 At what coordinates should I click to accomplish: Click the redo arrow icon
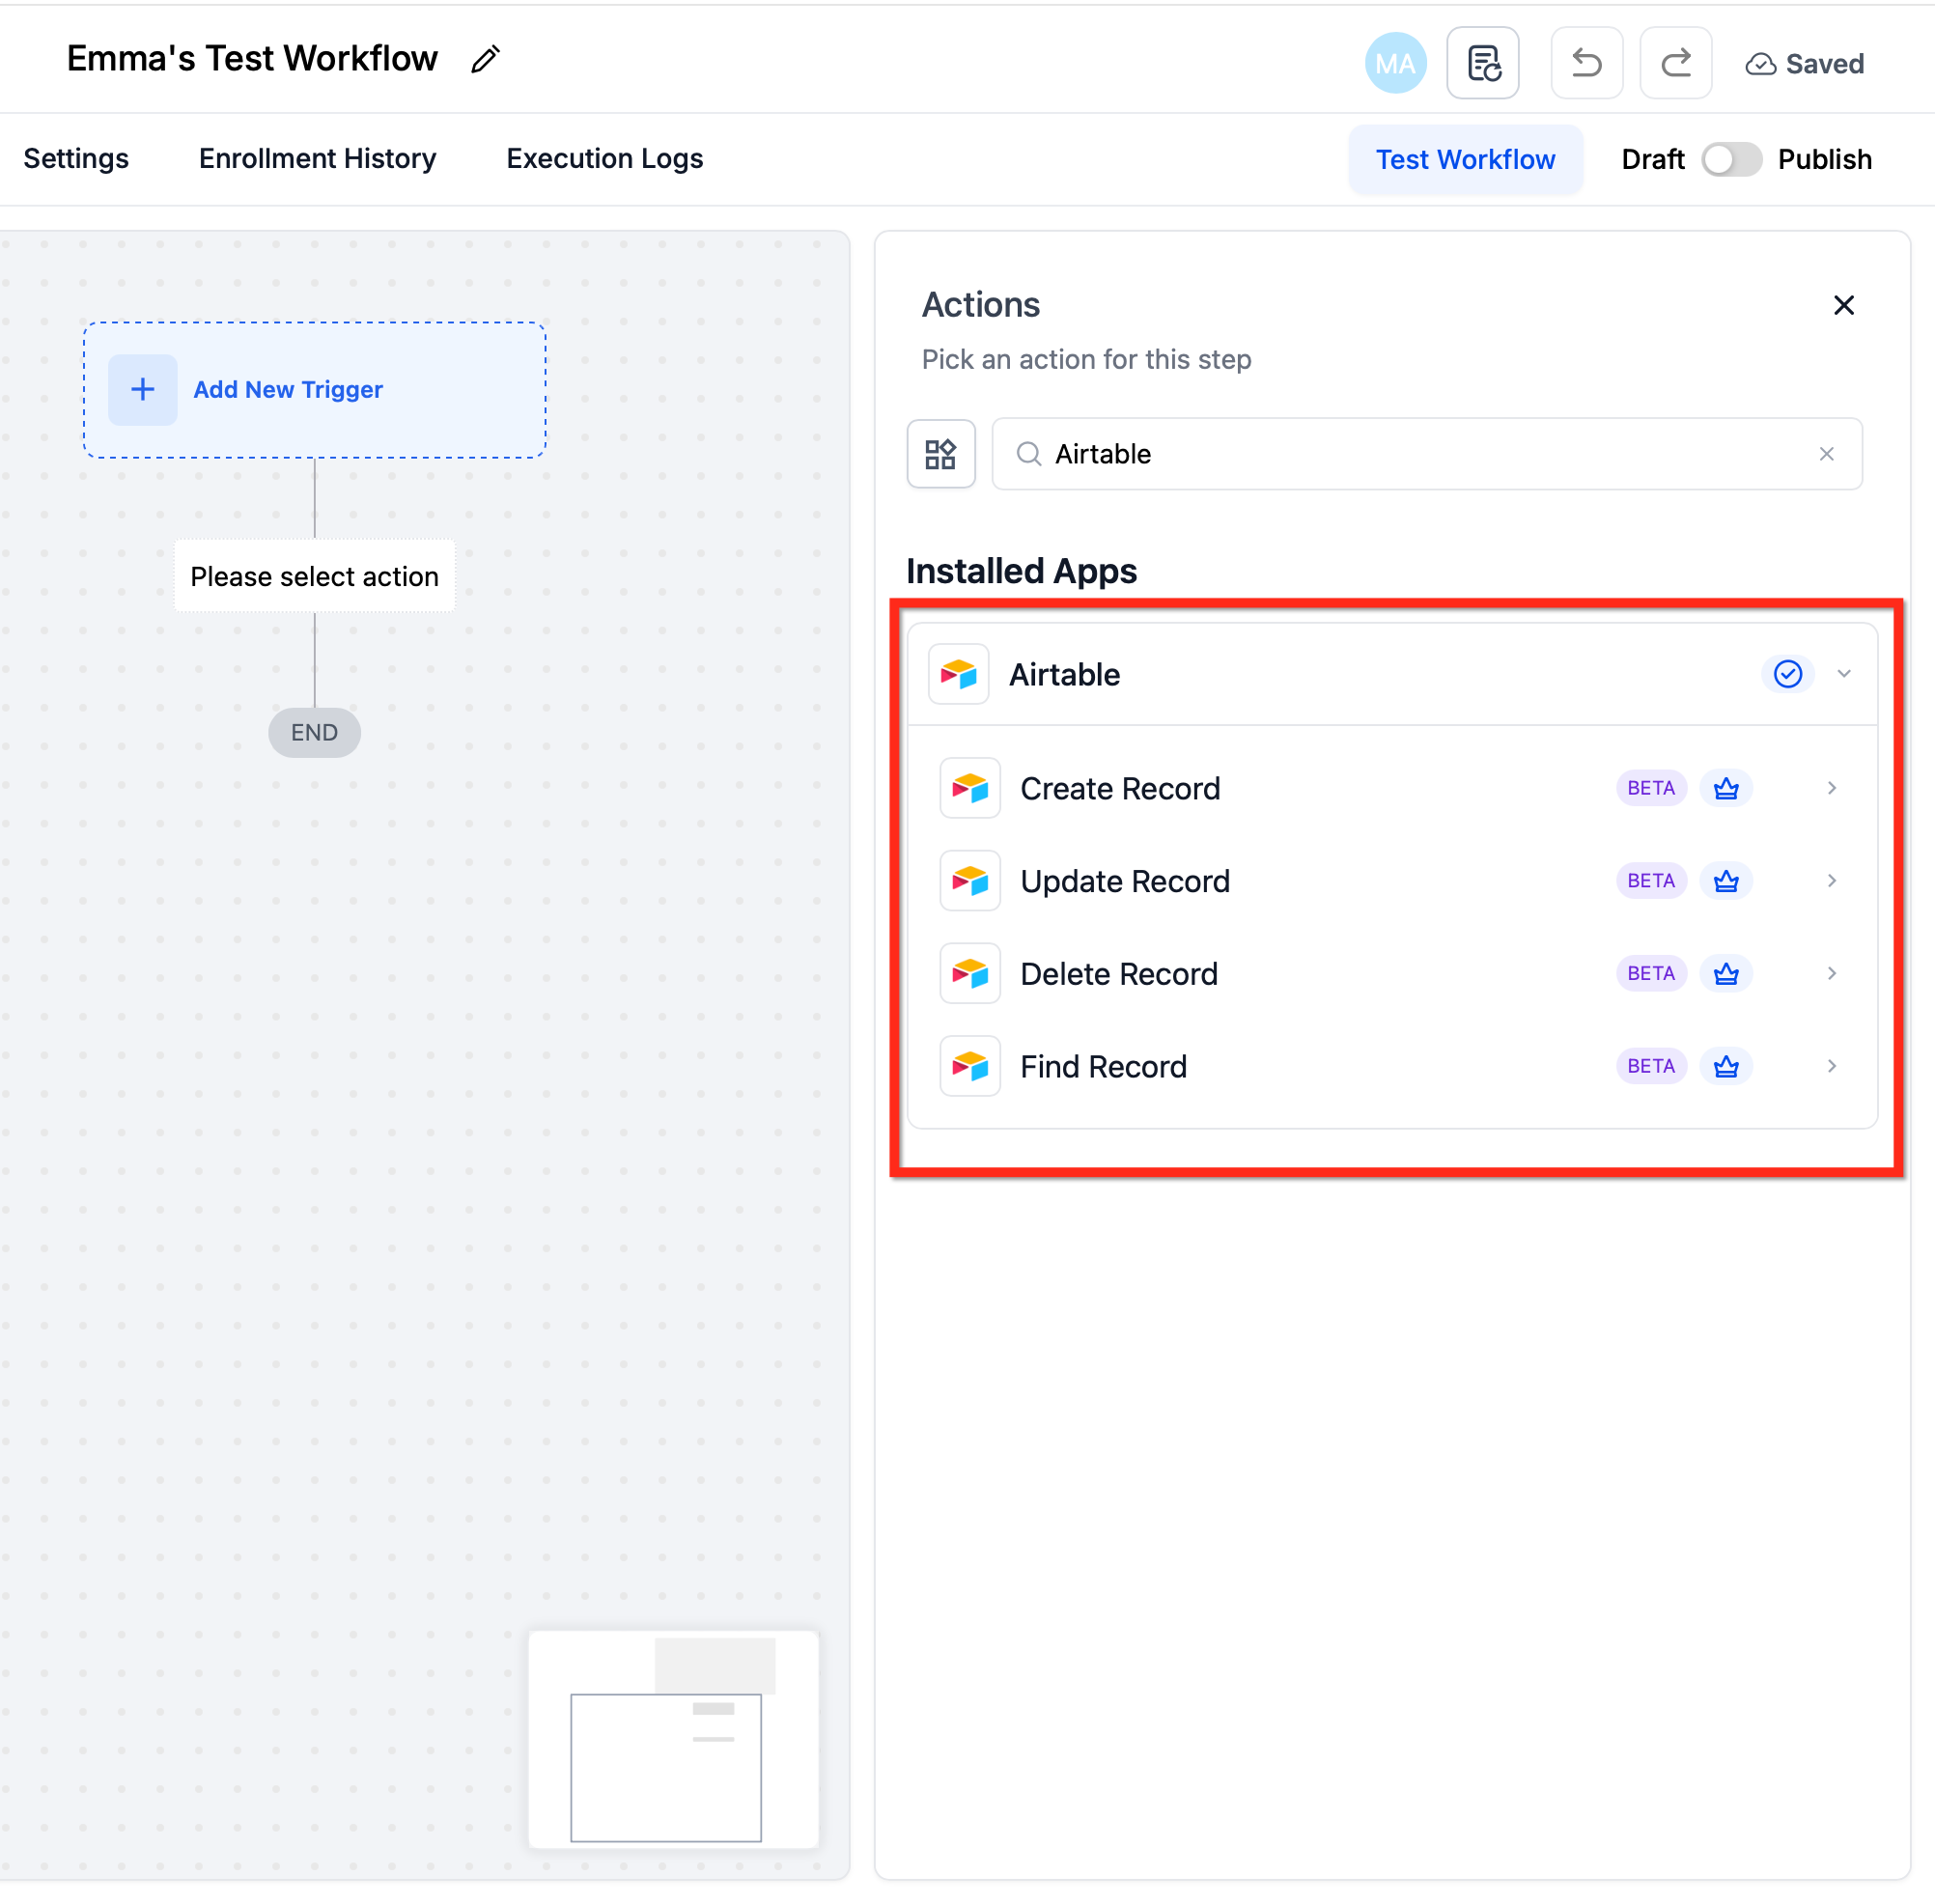coord(1675,63)
